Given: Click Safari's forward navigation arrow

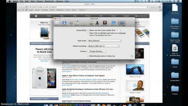Looking at the screenshot, I should [x=22, y=7].
